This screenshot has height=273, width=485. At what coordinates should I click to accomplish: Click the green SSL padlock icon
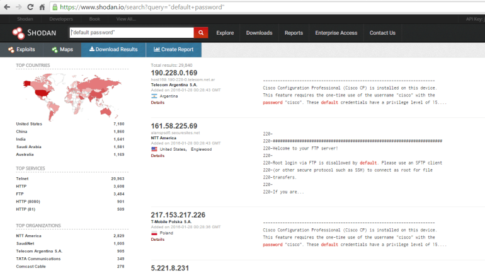tap(55, 7)
